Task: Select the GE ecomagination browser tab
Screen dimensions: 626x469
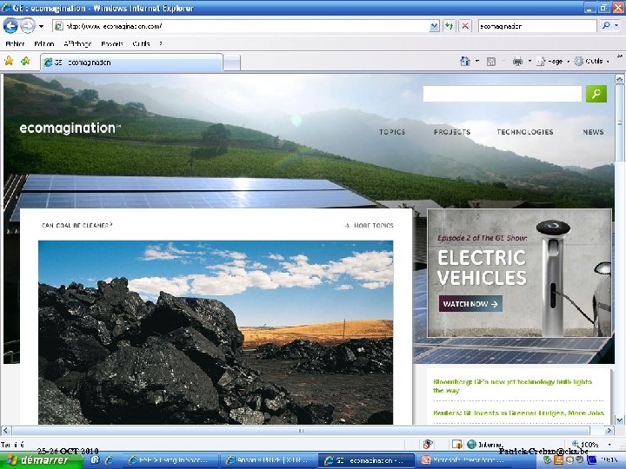Action: point(132,63)
